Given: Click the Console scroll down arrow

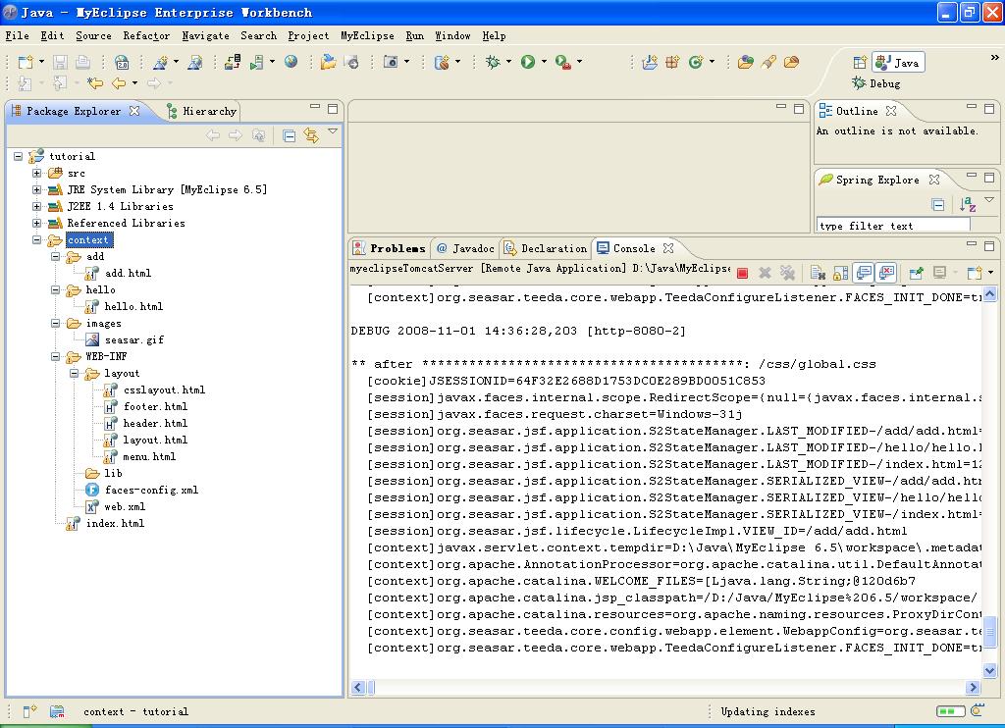Looking at the screenshot, I should [x=989, y=670].
